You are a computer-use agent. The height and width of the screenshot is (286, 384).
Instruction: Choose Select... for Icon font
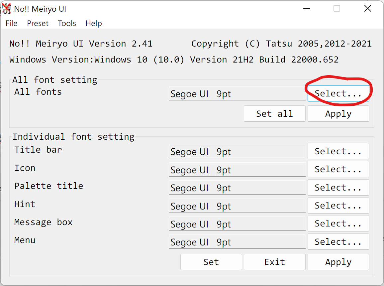(x=338, y=169)
